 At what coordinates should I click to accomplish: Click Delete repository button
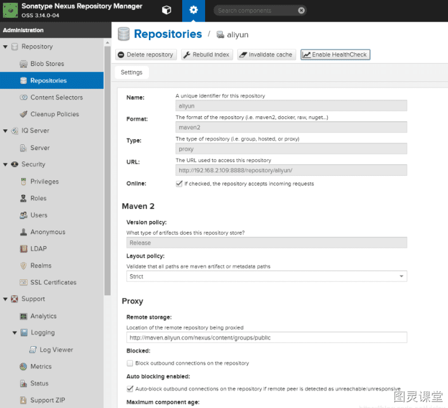tap(146, 54)
